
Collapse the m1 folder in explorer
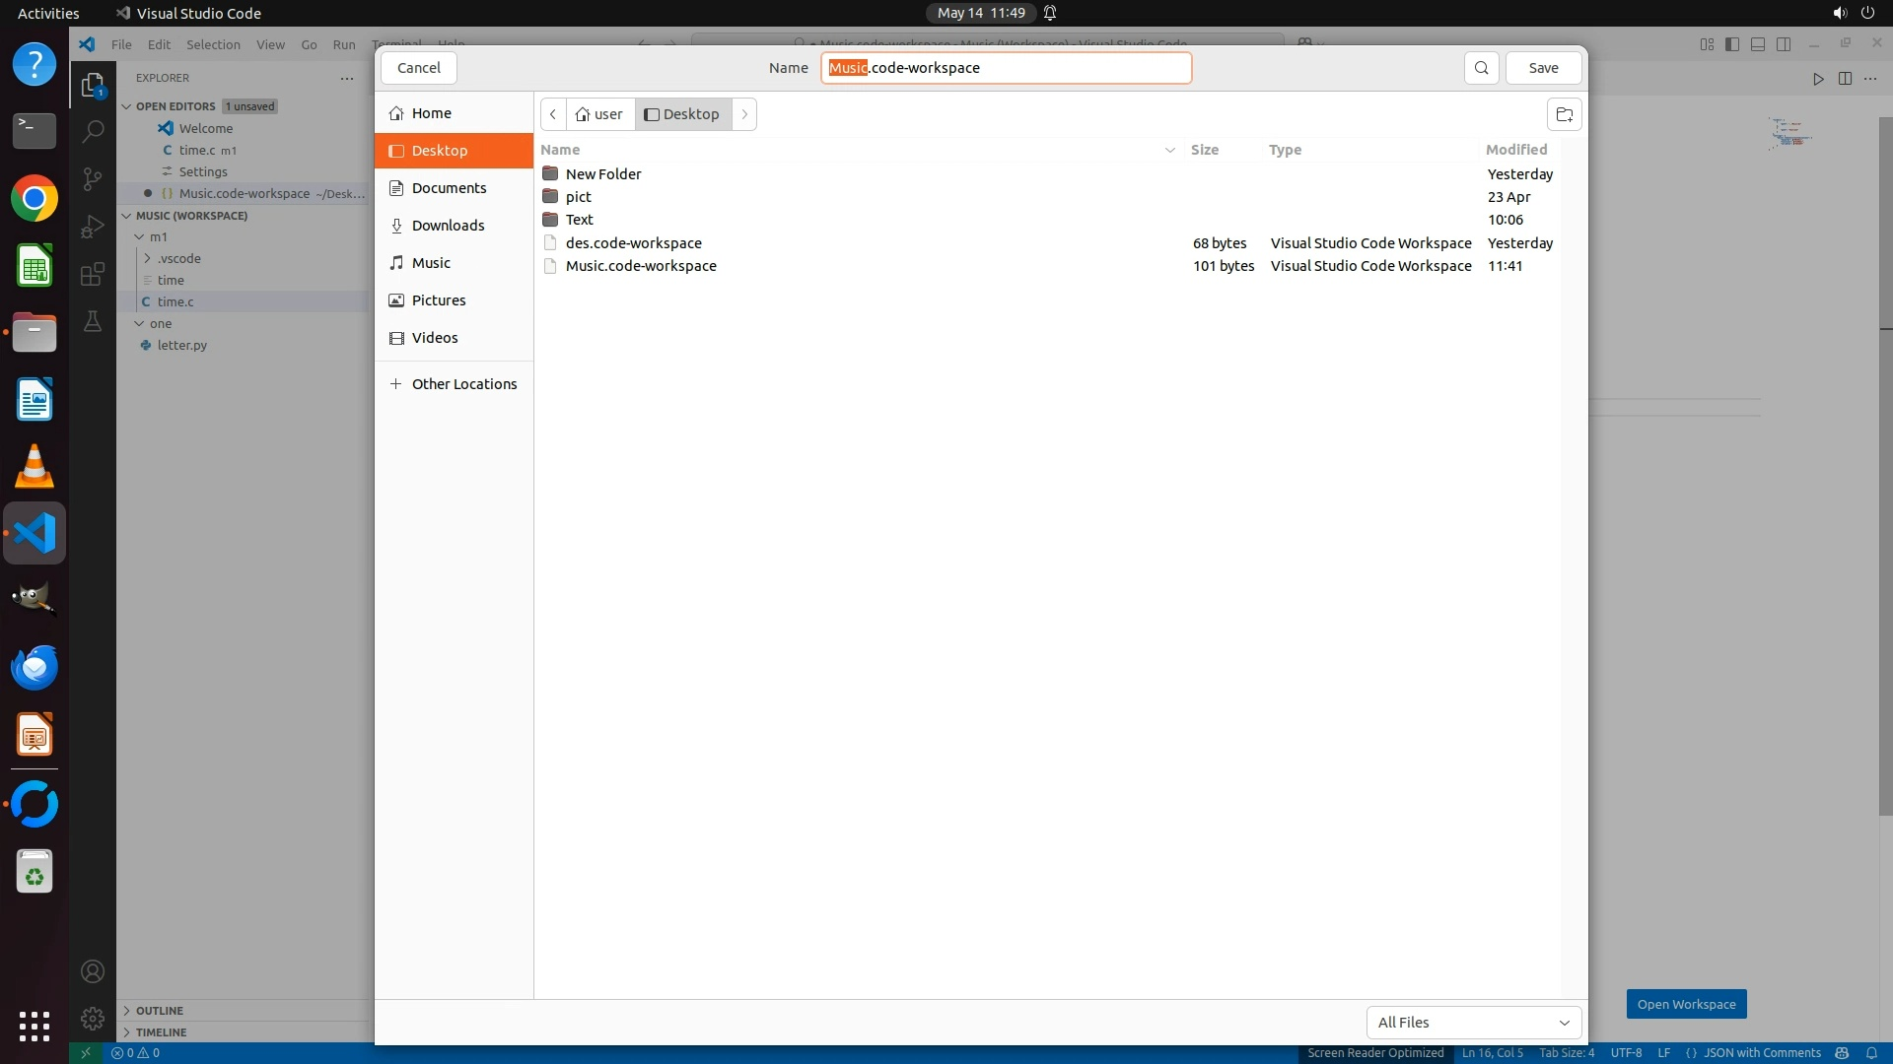pos(140,237)
